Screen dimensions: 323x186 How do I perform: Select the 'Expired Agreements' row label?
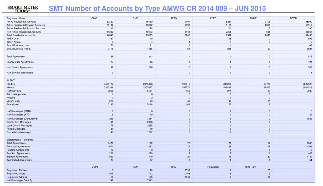(x=17, y=157)
